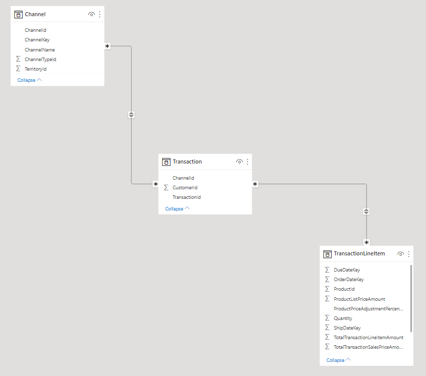
Task: Toggle visibility eye on Channel table
Action: (x=91, y=15)
